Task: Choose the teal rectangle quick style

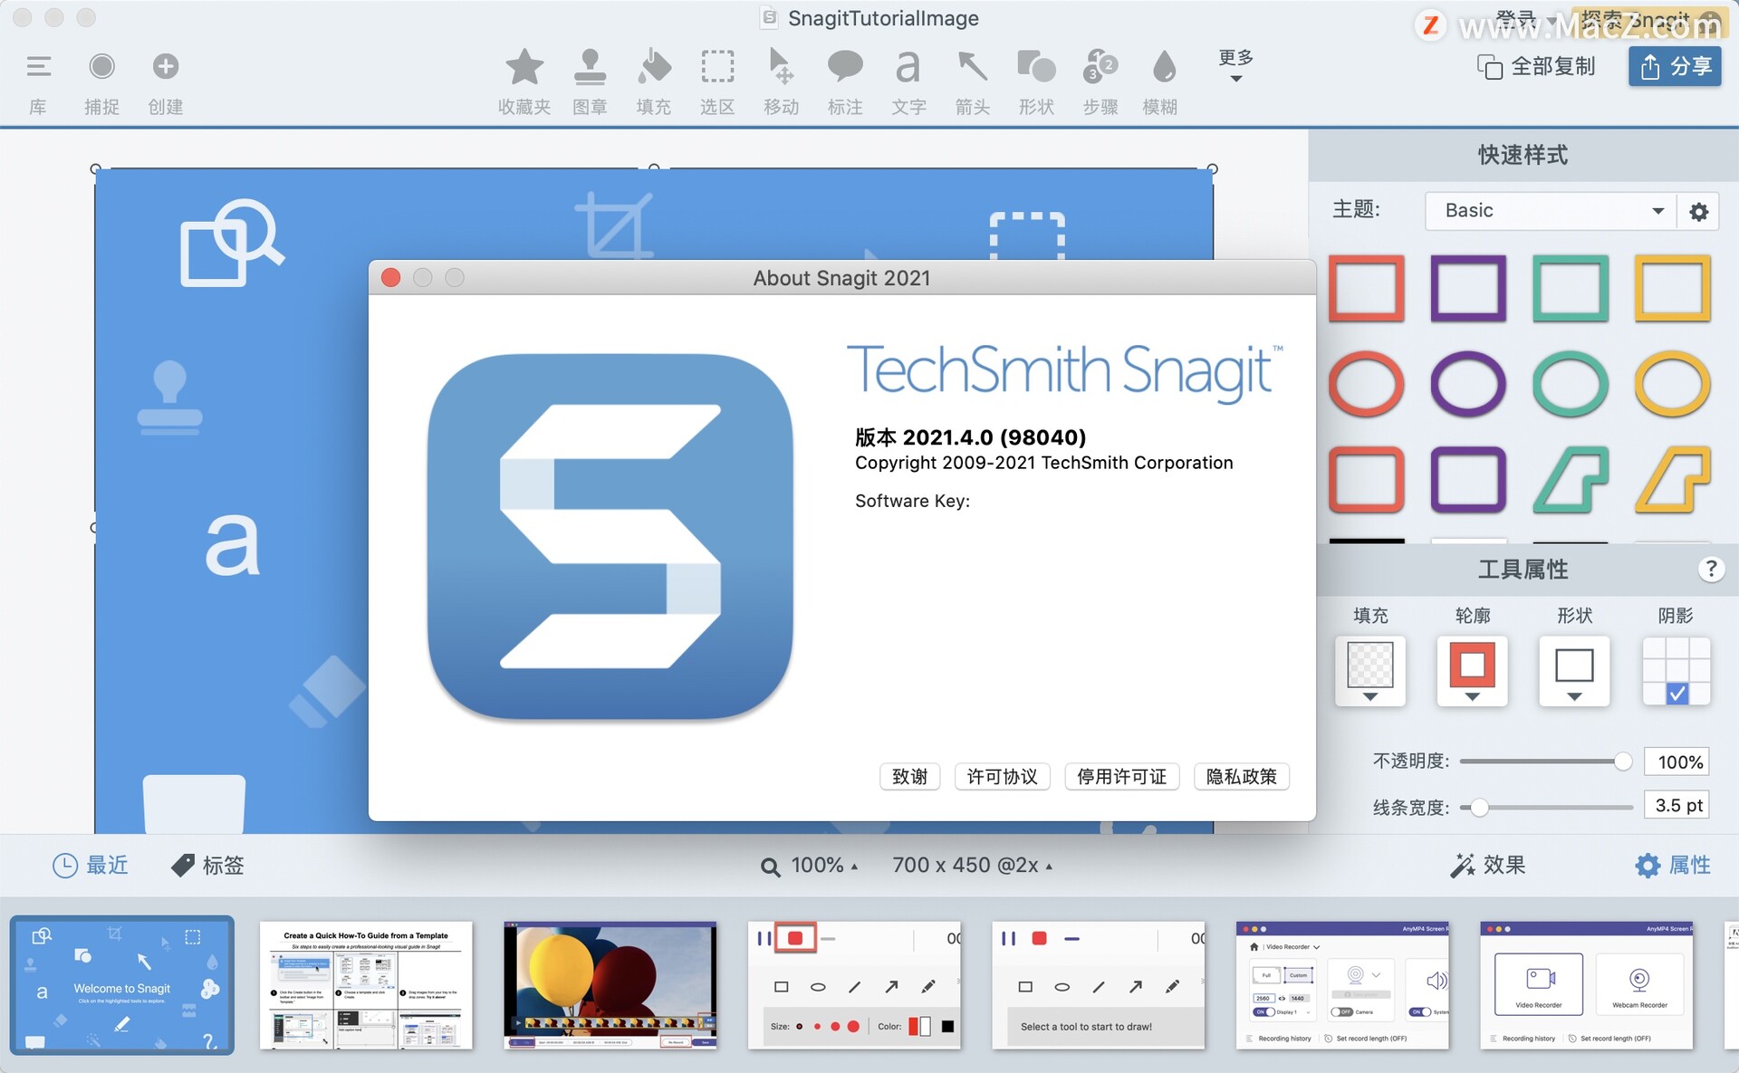Action: point(1571,289)
